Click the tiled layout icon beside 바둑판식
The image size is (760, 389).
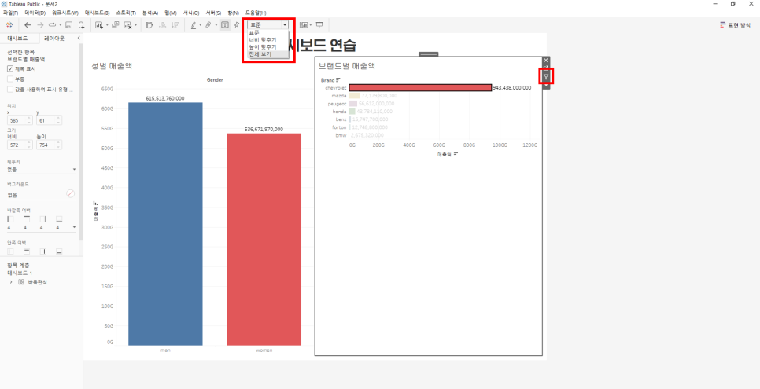[20, 282]
